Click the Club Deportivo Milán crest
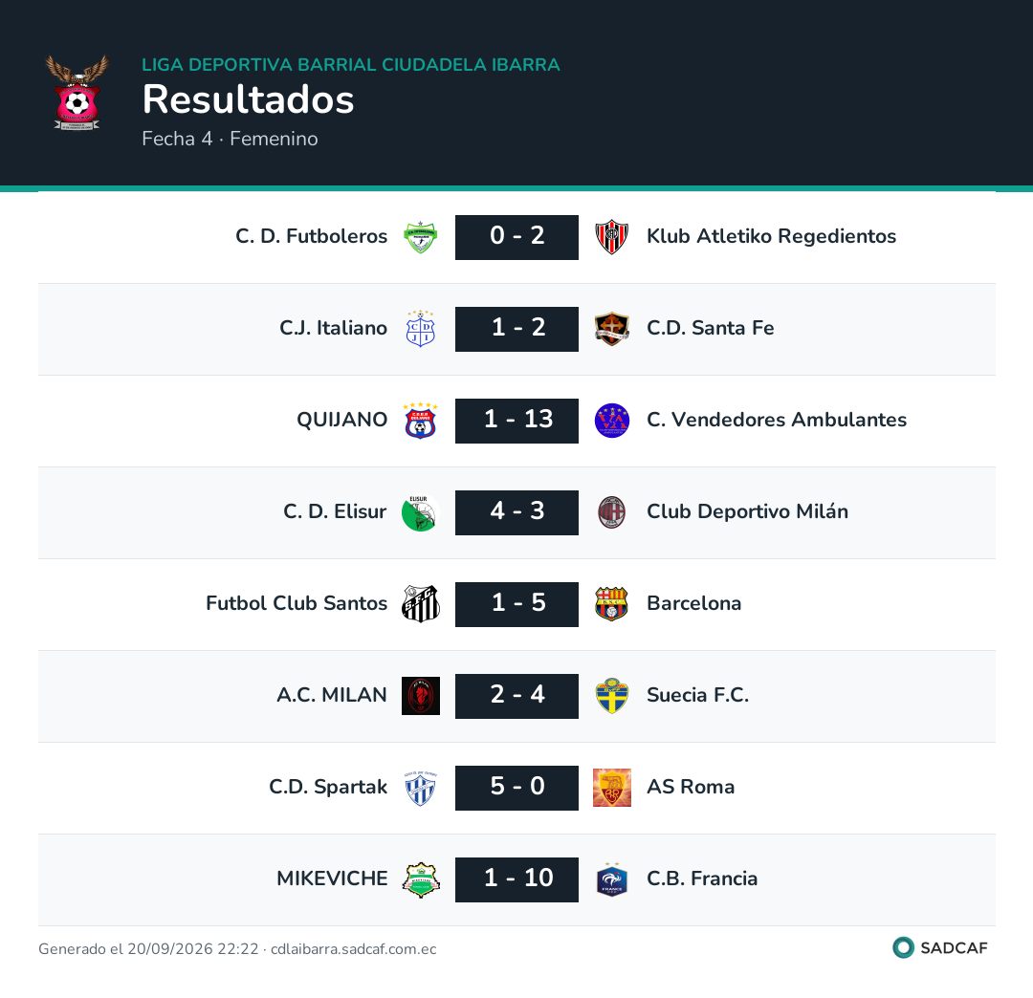1033x998 pixels. (x=612, y=512)
